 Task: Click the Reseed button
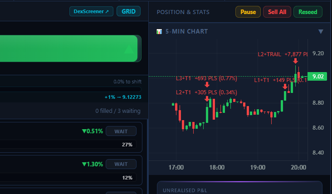pyautogui.click(x=308, y=12)
